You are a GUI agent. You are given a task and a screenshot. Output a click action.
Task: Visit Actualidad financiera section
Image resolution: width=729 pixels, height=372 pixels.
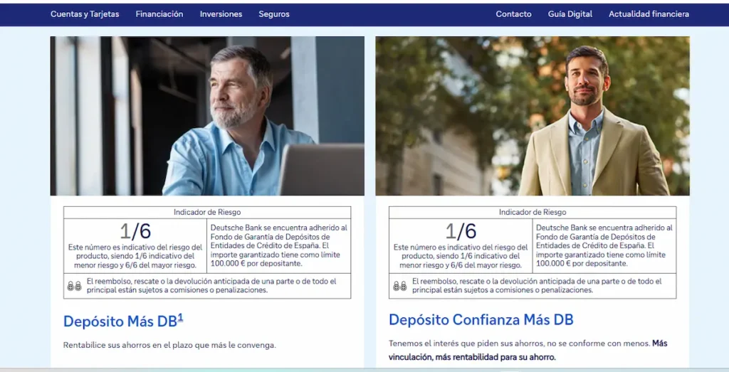[x=649, y=14]
